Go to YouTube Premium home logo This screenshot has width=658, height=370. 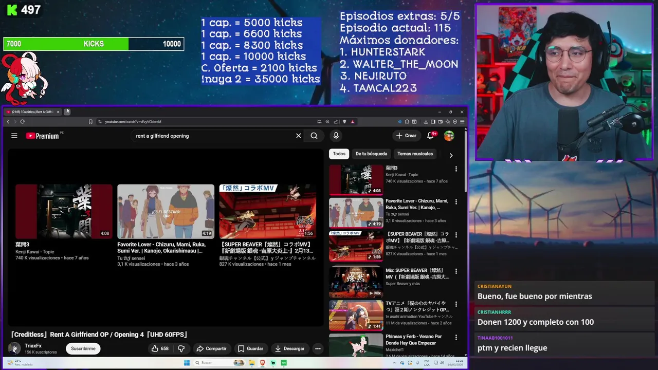point(42,136)
